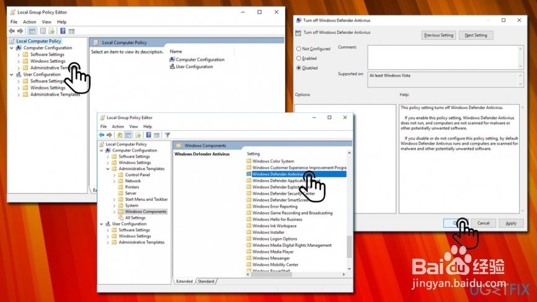Open Computer Configuration icon in the Name list

(172, 60)
